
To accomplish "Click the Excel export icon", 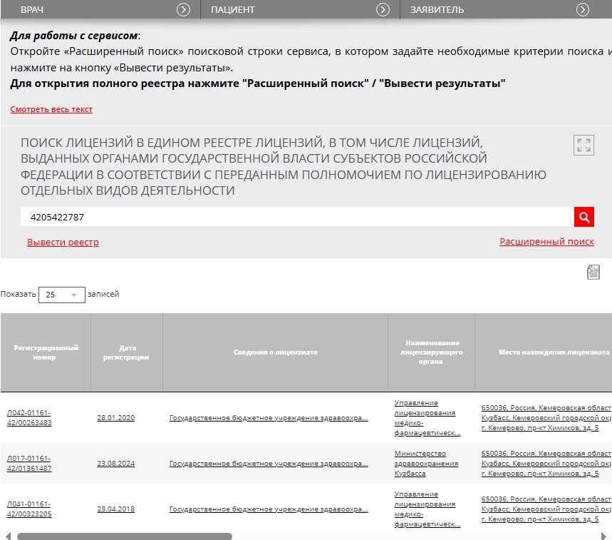I will [x=593, y=272].
